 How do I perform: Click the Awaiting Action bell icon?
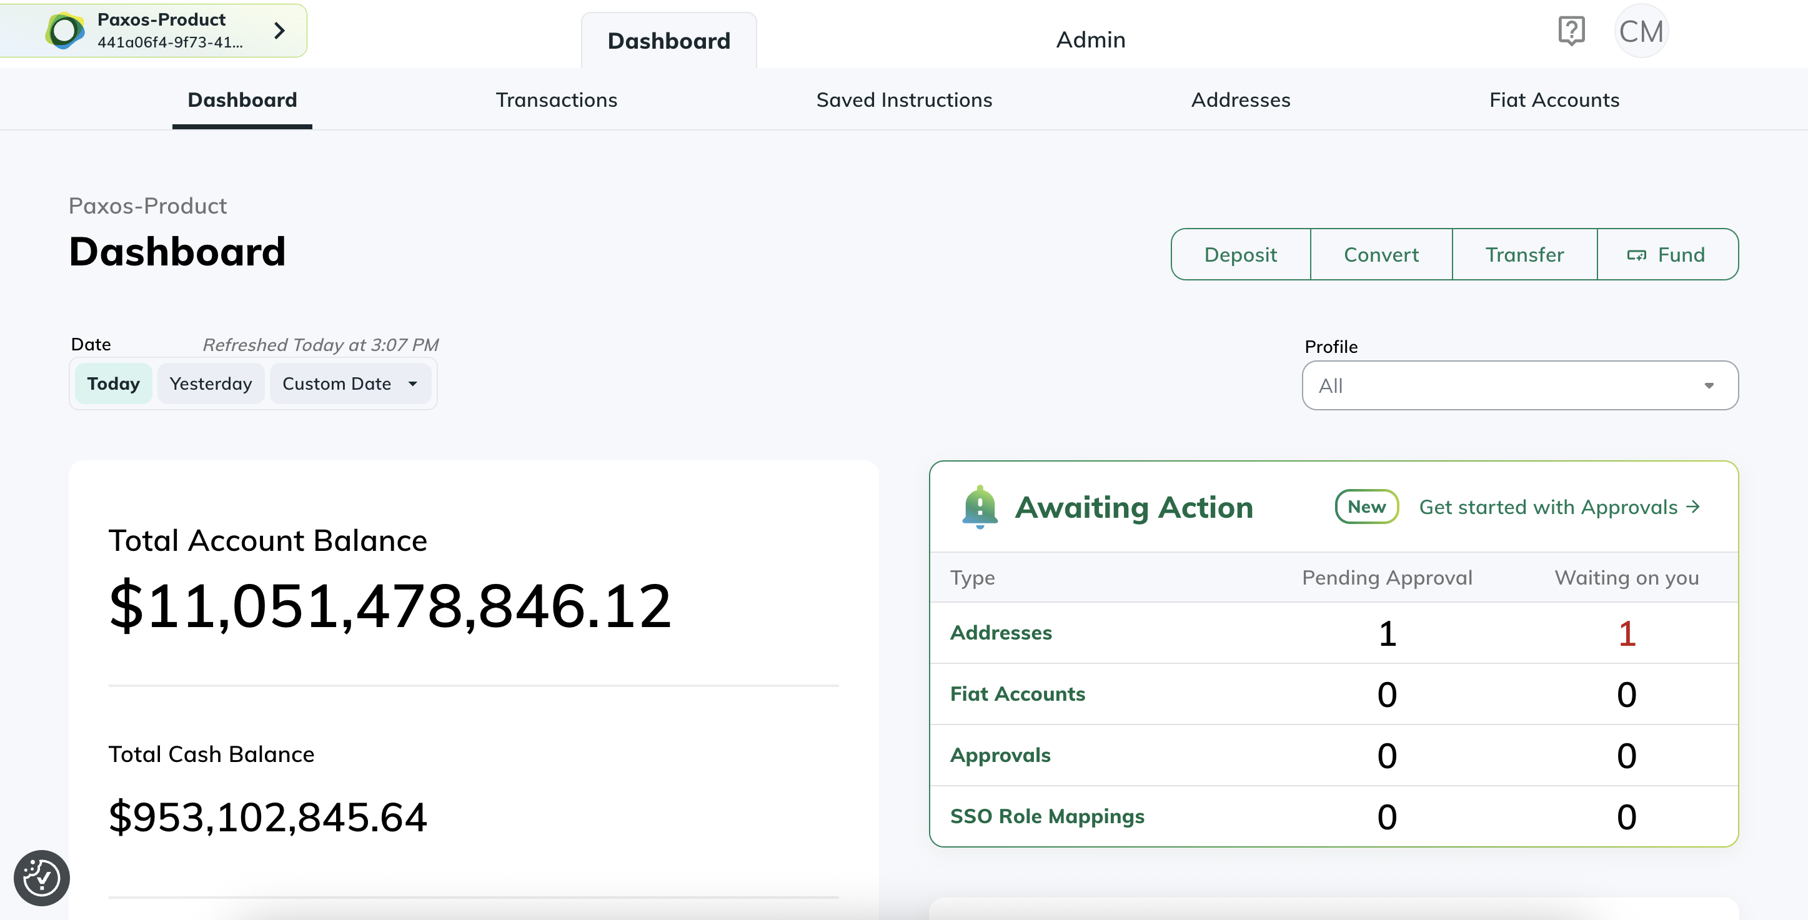point(980,507)
